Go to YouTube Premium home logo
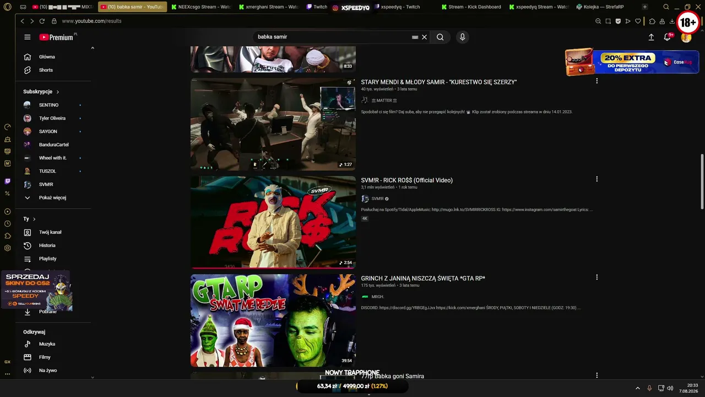This screenshot has width=705, height=397. click(57, 37)
